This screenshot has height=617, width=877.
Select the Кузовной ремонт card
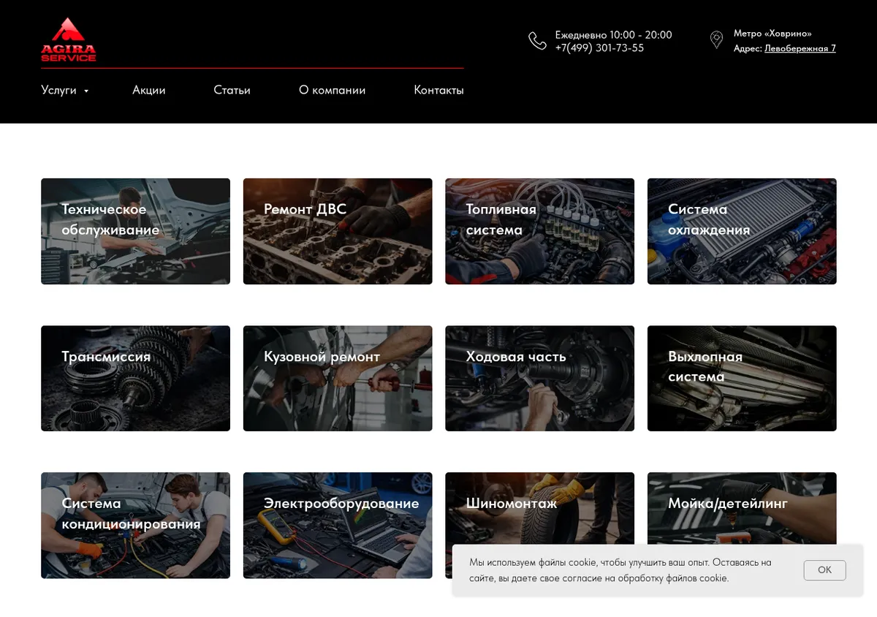pyautogui.click(x=338, y=378)
